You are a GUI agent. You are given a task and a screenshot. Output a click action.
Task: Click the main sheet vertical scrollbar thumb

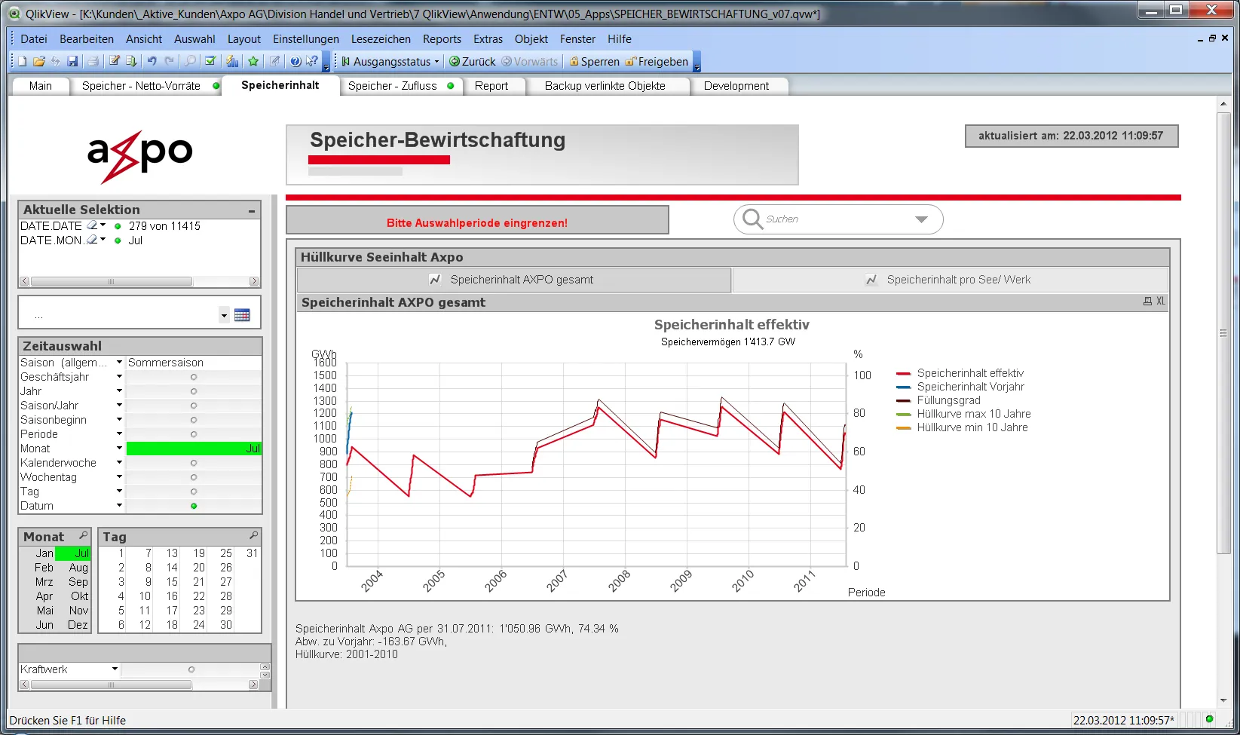(x=1223, y=333)
